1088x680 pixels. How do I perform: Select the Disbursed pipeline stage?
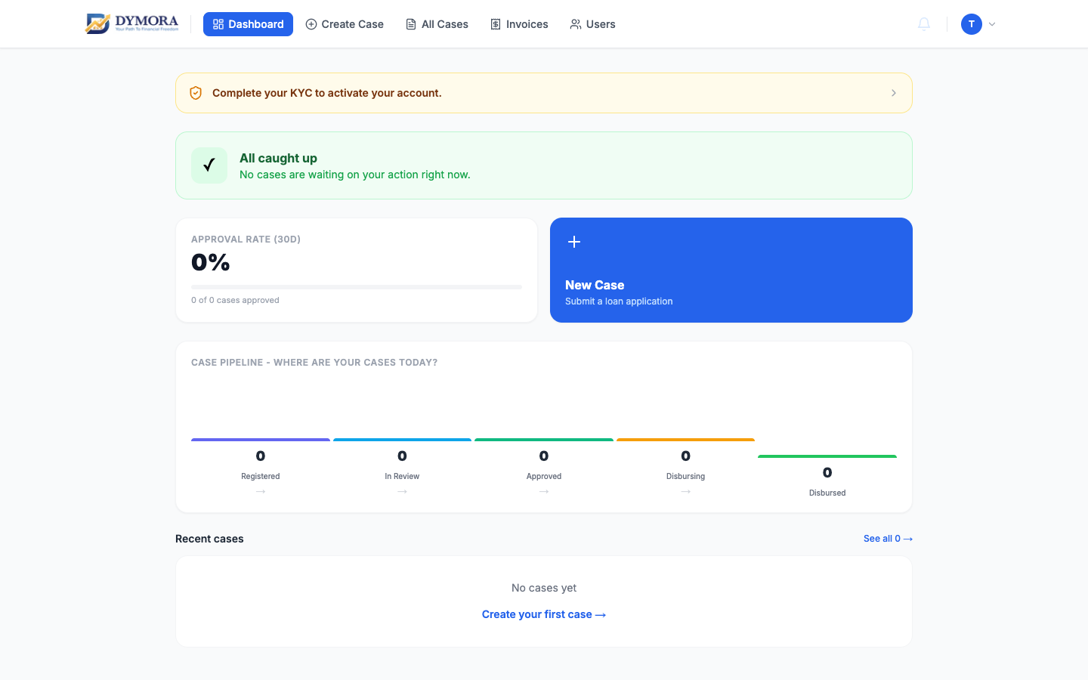[x=827, y=477]
